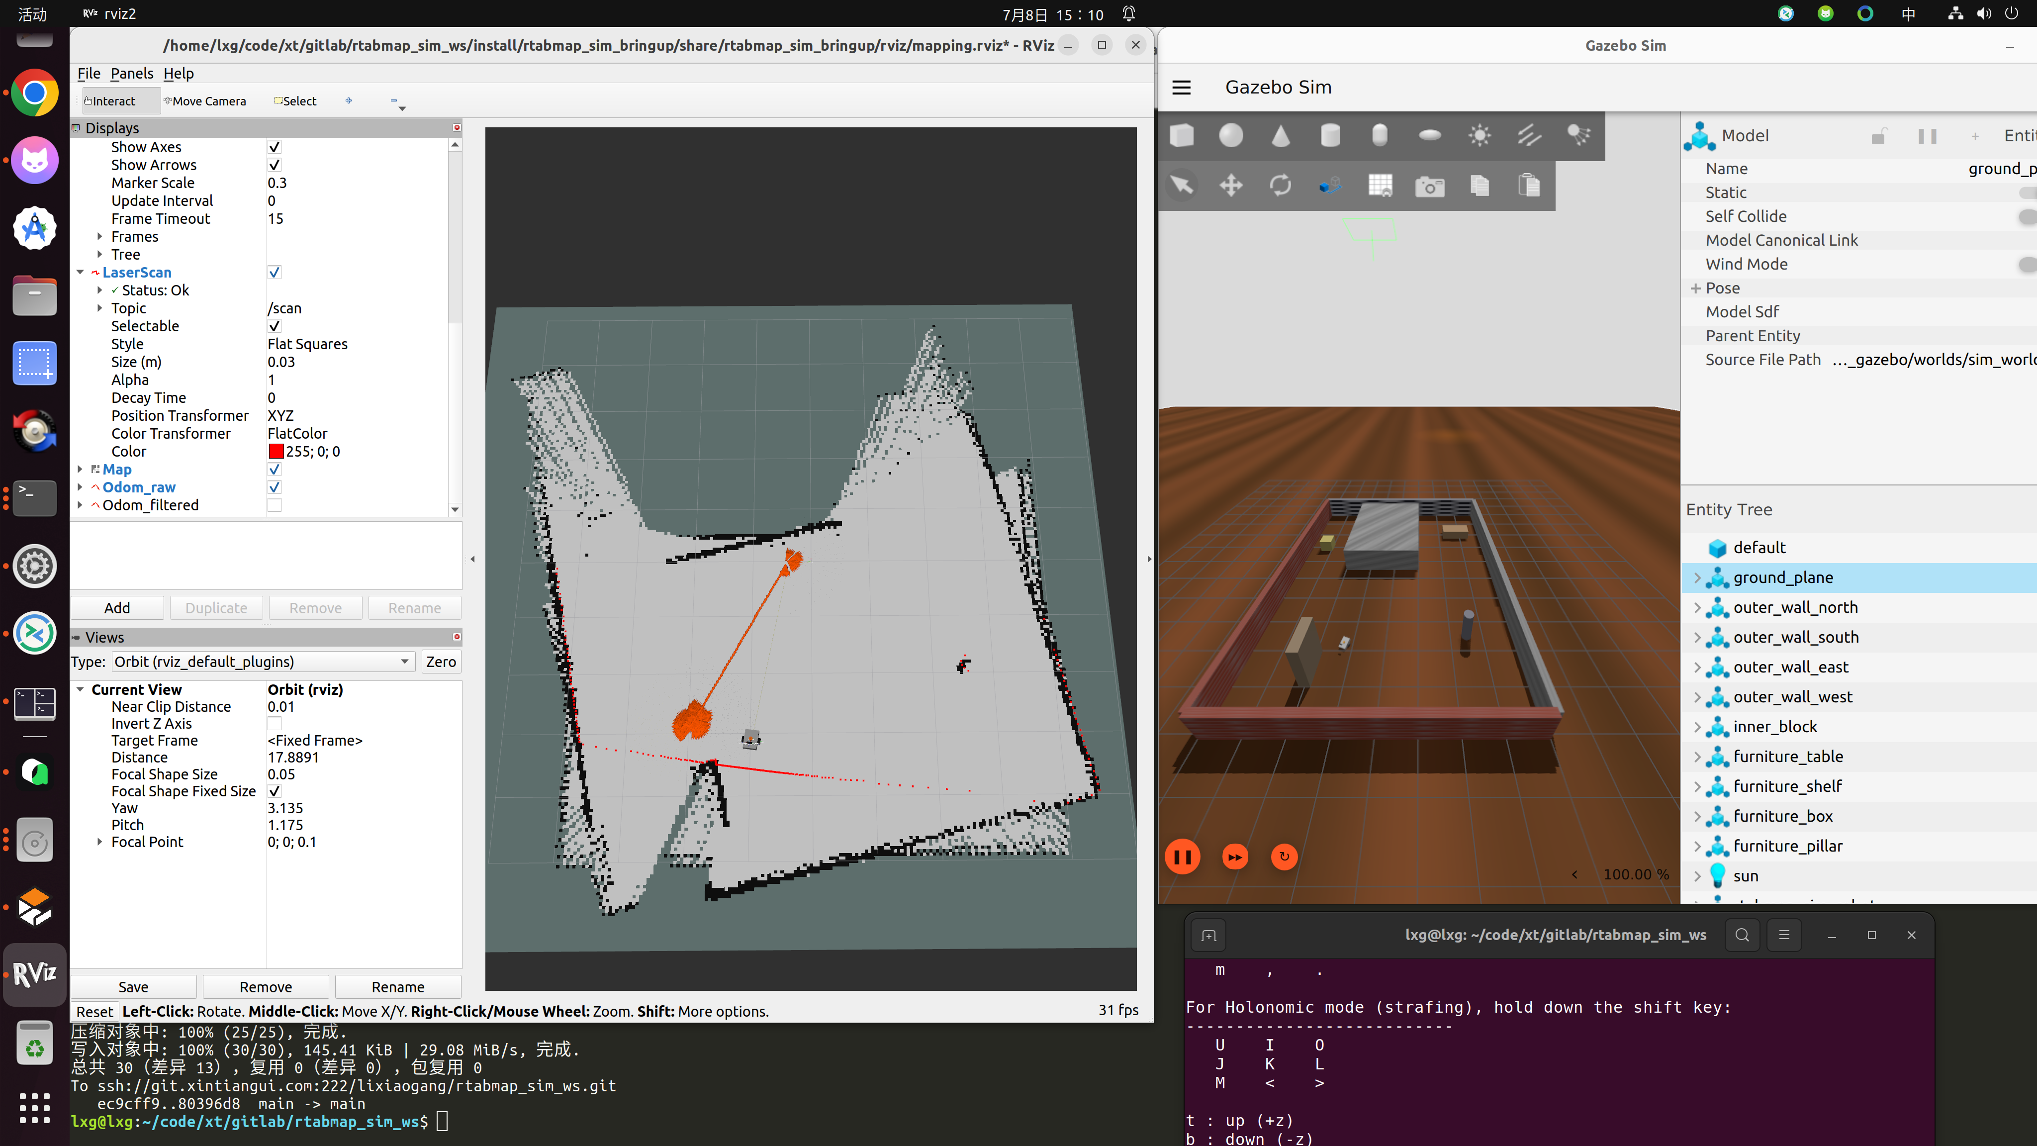Add a spot light in Gazebo
This screenshot has width=2037, height=1146.
(x=1579, y=136)
